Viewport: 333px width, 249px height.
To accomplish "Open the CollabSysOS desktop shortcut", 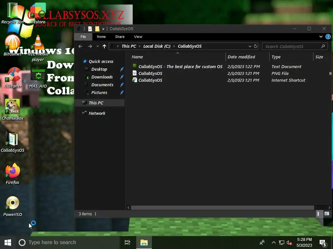I will [12, 142].
